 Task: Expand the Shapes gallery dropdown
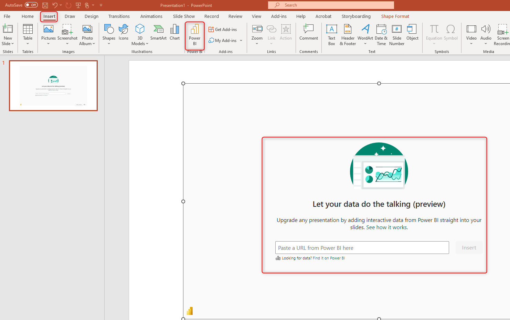tap(109, 44)
